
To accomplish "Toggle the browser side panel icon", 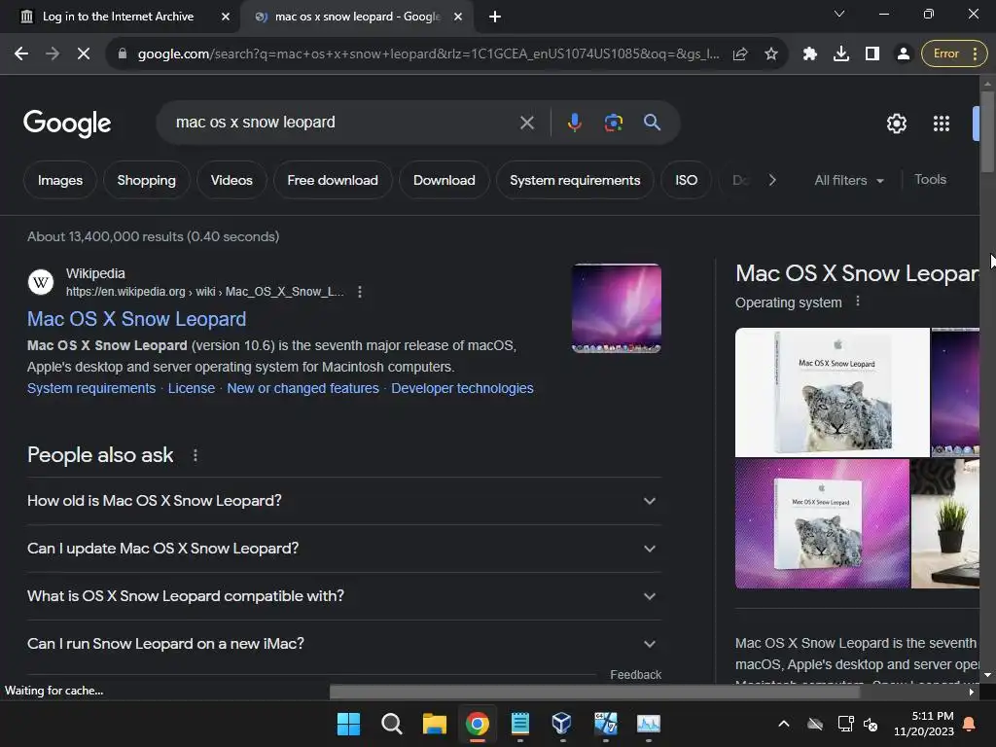I will pyautogui.click(x=872, y=54).
